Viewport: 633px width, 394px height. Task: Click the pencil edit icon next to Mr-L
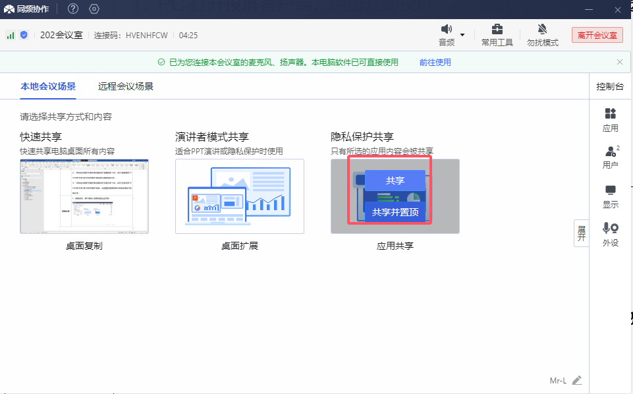[577, 380]
